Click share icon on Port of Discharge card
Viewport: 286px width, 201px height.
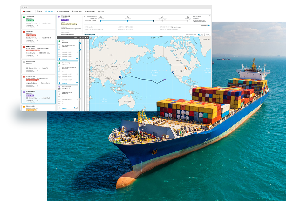(77, 108)
